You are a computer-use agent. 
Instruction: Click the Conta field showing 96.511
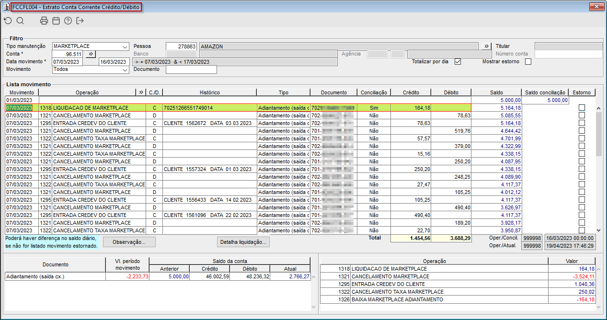tap(68, 54)
